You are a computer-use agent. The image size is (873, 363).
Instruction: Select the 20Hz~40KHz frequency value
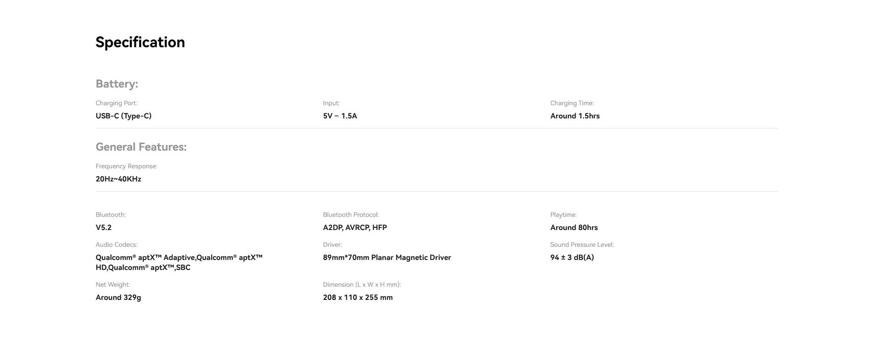(118, 179)
